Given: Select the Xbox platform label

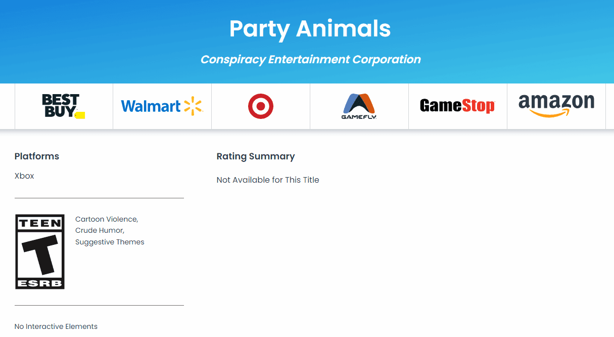Looking at the screenshot, I should (24, 176).
